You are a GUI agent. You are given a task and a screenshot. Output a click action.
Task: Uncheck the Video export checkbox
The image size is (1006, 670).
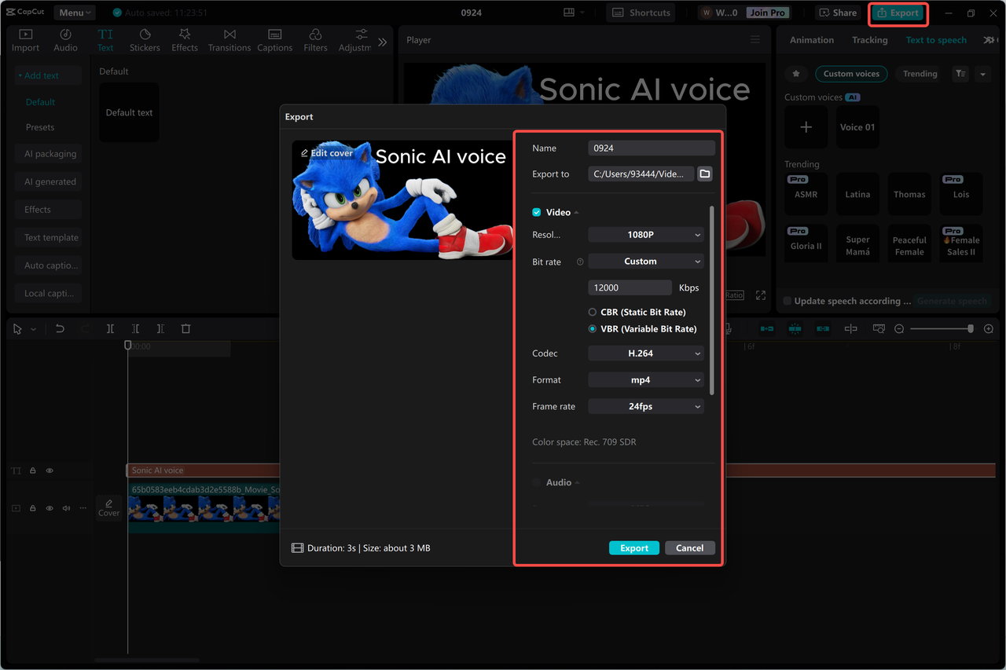pyautogui.click(x=535, y=211)
